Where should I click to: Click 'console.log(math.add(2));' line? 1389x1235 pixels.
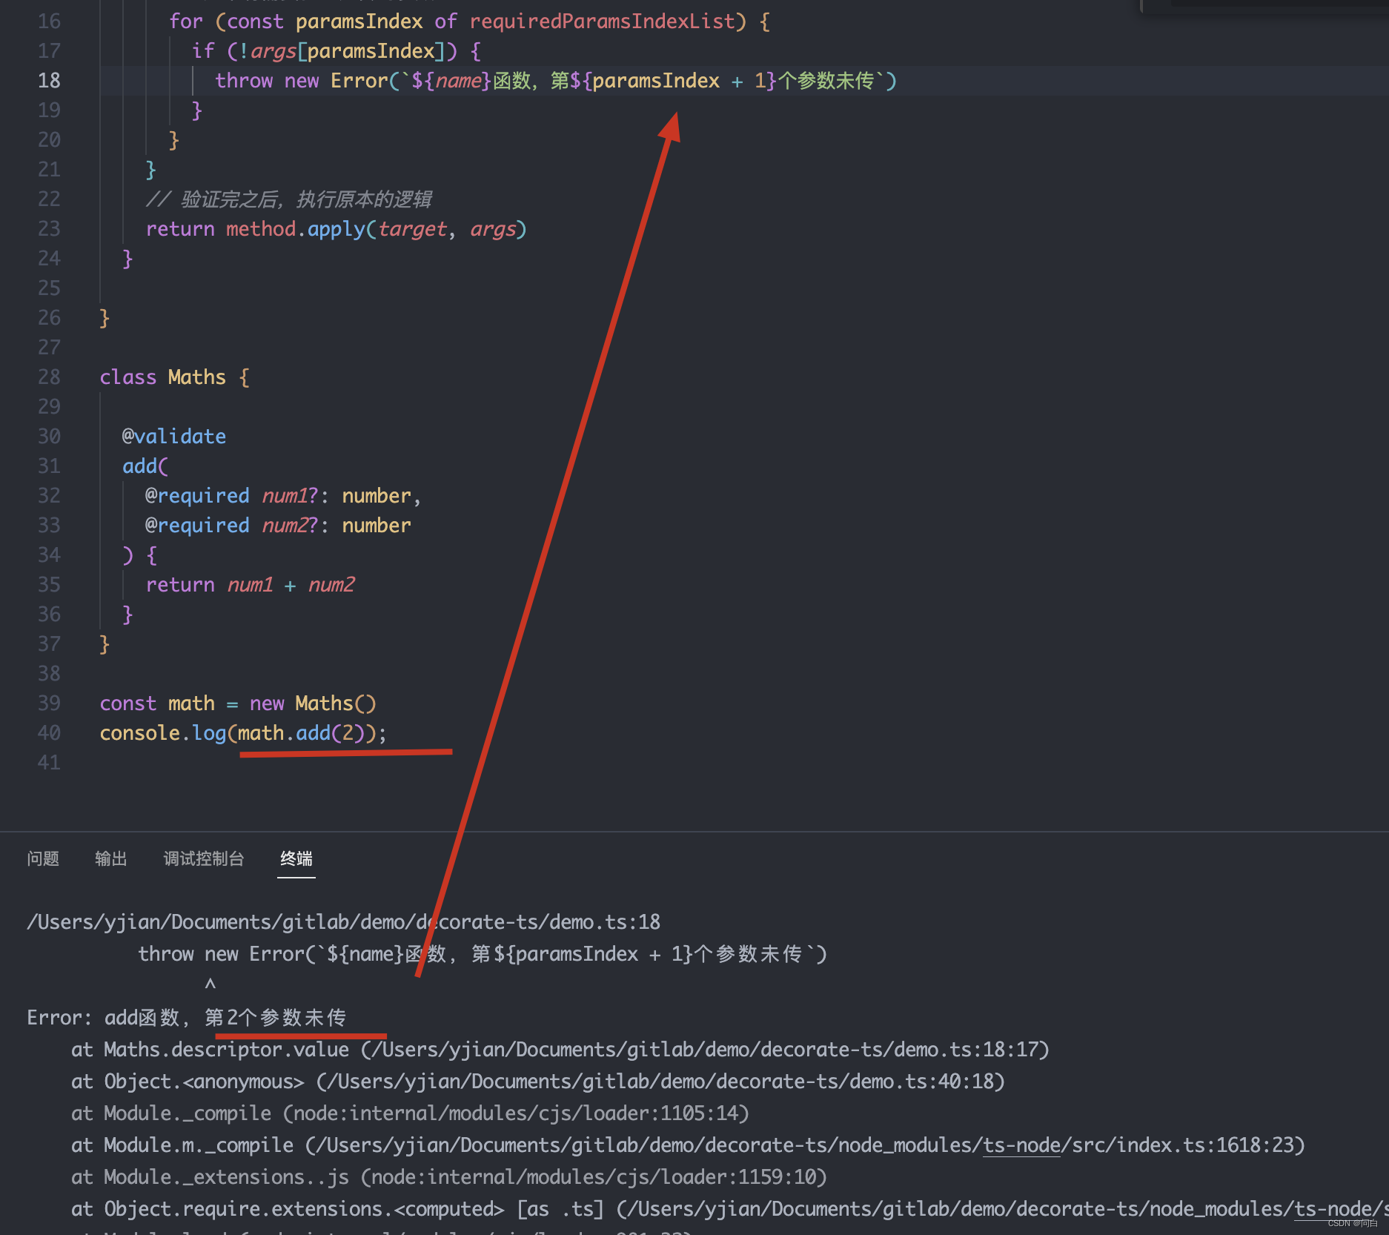pos(243,732)
